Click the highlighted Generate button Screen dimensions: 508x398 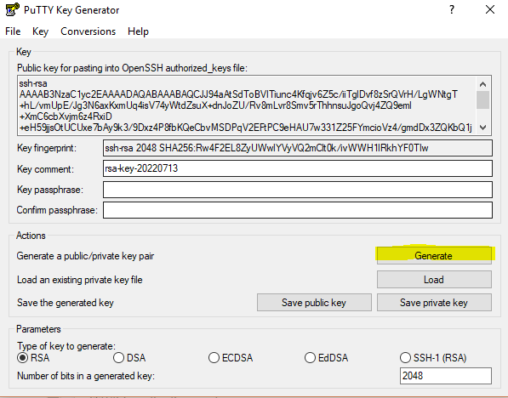tap(434, 255)
